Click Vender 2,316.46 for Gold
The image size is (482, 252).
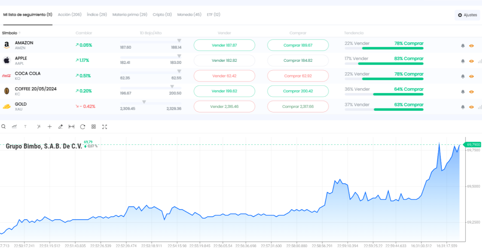224,106
